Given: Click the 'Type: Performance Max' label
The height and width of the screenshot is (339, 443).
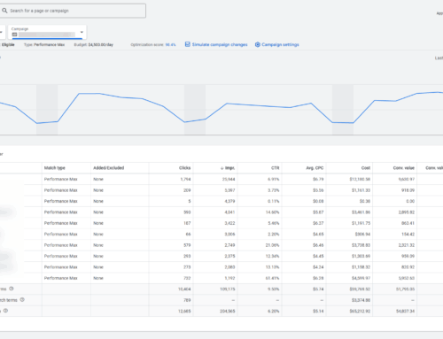Looking at the screenshot, I should click(44, 45).
